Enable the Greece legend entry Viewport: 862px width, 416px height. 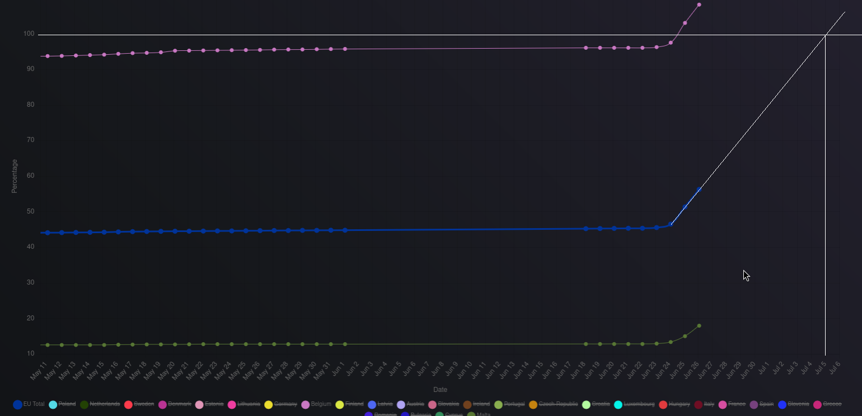point(827,404)
